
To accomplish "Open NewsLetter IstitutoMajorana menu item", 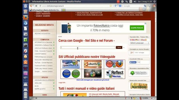I will pos(43,60).
